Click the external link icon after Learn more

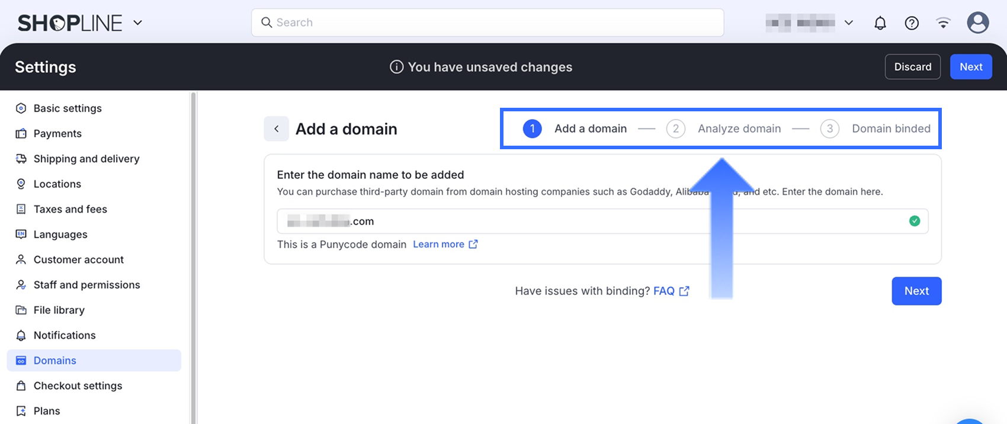(473, 244)
